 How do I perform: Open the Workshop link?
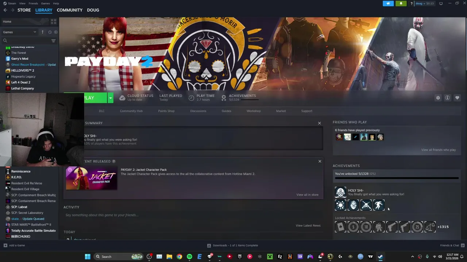[254, 111]
